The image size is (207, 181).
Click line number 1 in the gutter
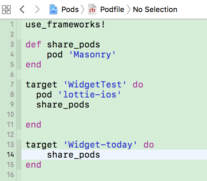point(12,24)
